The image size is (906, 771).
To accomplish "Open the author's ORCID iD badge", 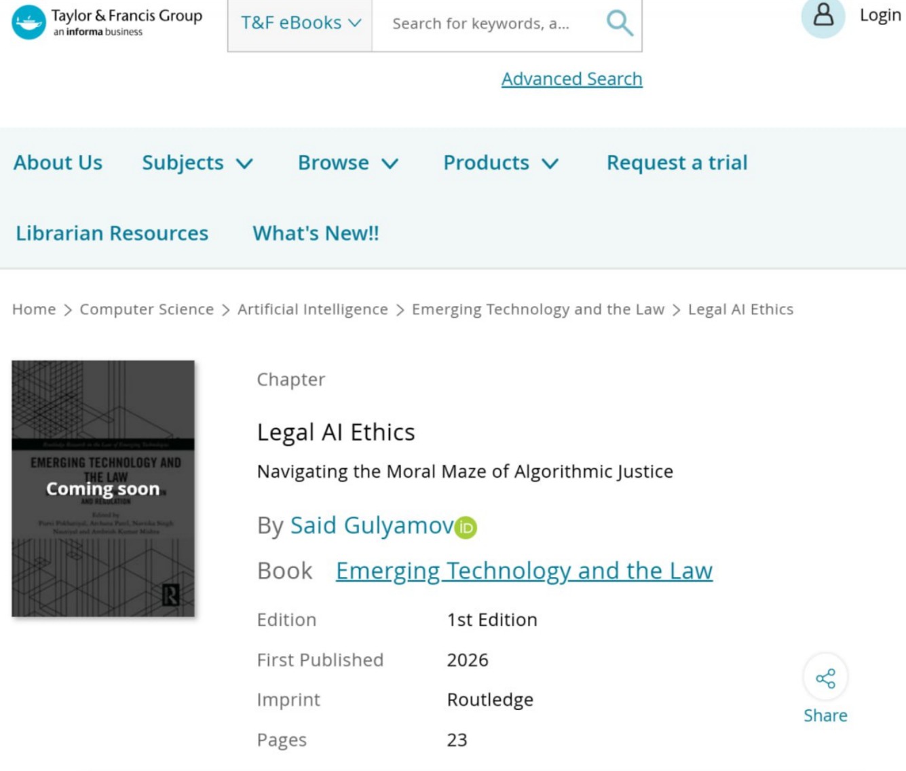I will 466,527.
